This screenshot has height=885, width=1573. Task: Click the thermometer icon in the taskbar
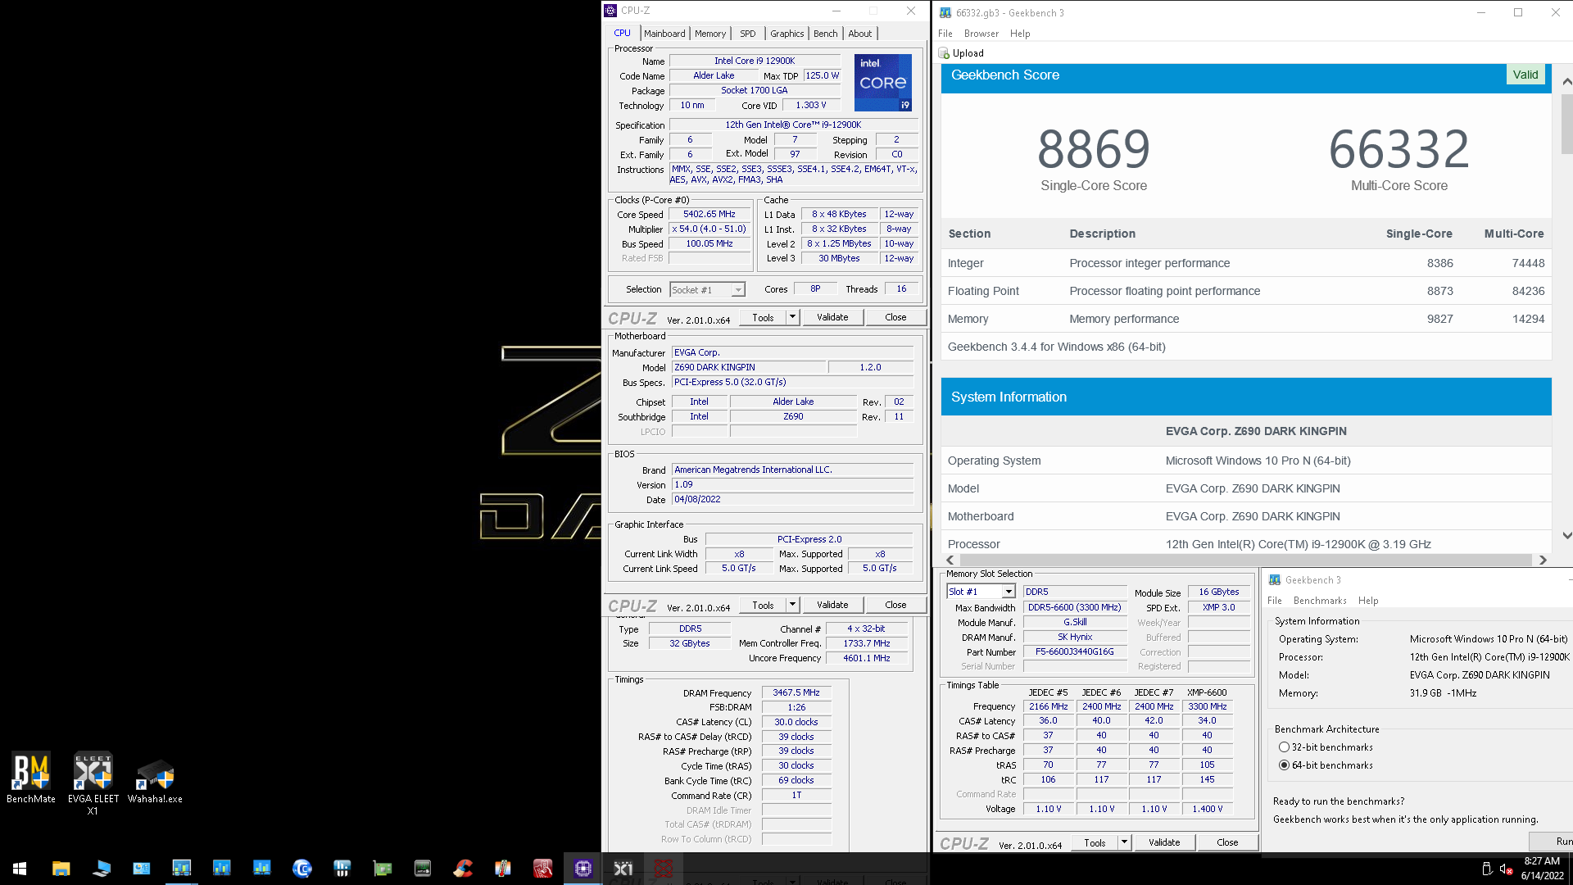pyautogui.click(x=503, y=869)
